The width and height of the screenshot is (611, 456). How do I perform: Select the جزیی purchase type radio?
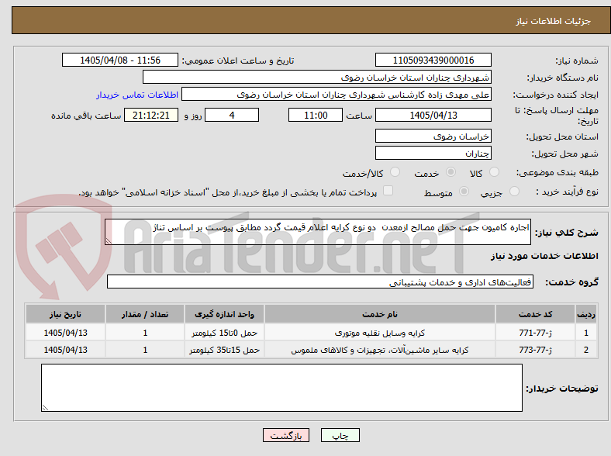pos(514,191)
